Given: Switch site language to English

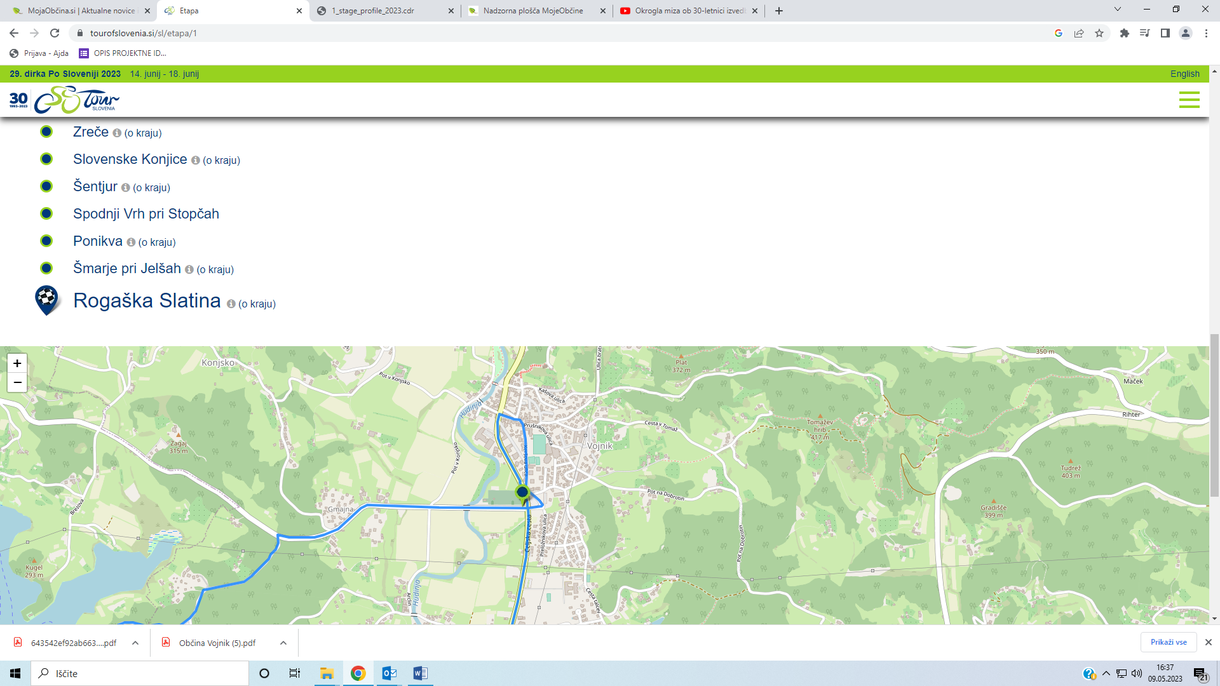Looking at the screenshot, I should (1184, 74).
